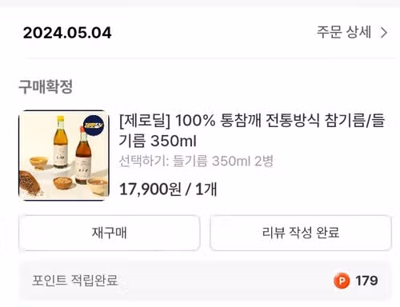Image resolution: width=400 pixels, height=307 pixels.
Task: Tap the yellow-capped bottle in product image
Action: 61,142
